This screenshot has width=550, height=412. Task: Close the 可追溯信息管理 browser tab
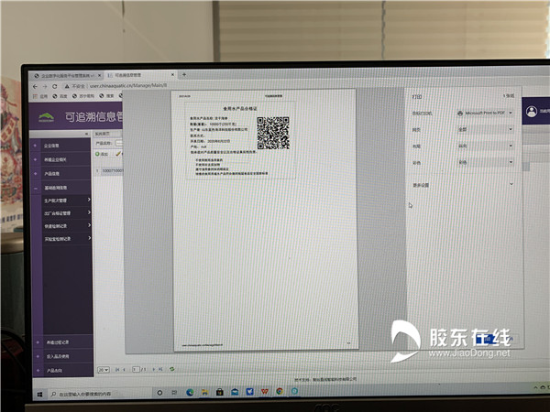tap(172, 75)
